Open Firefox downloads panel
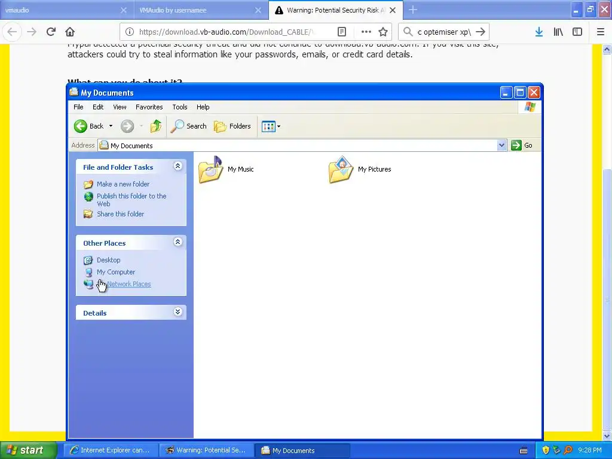The image size is (612, 459). pyautogui.click(x=538, y=32)
